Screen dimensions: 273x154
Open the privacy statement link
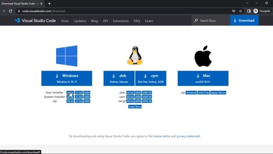(x=189, y=136)
